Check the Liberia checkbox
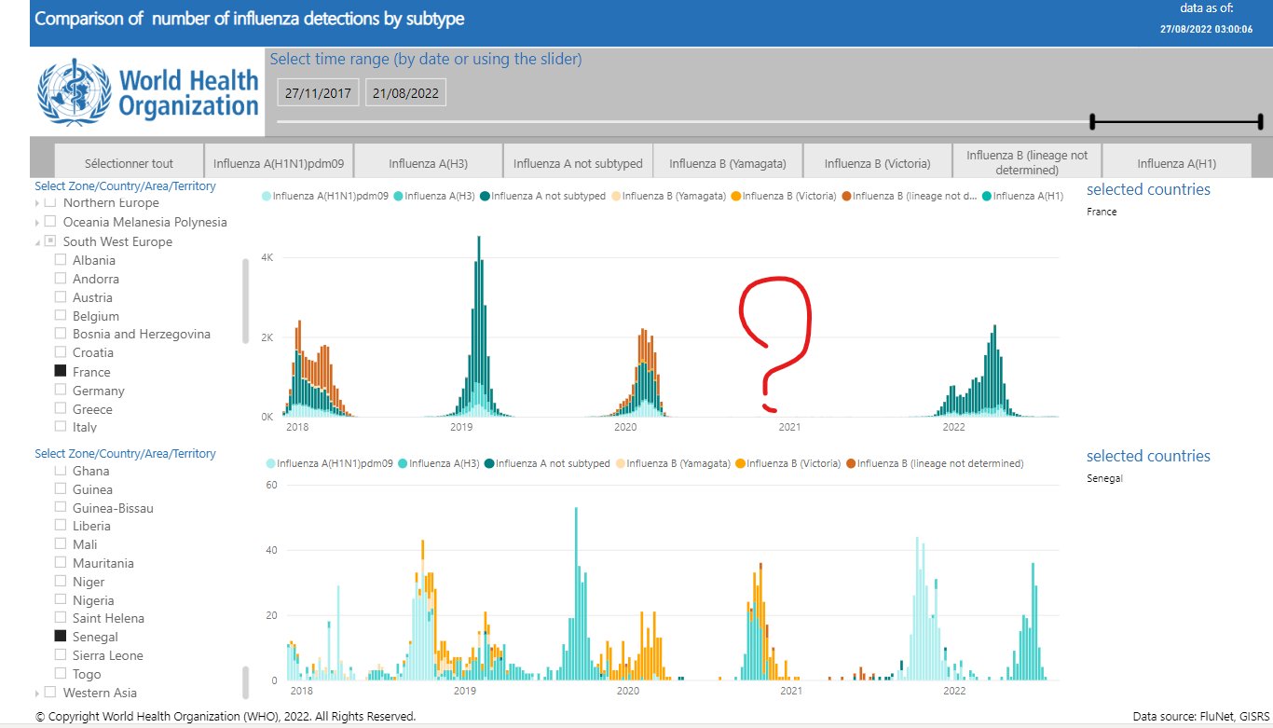Image resolution: width=1273 pixels, height=728 pixels. click(x=61, y=526)
